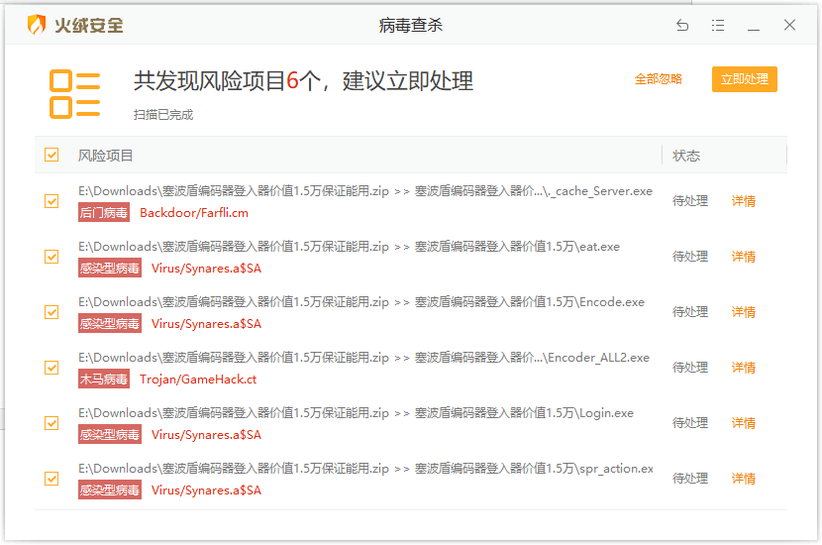Click the 立即处理 button
Image resolution: width=822 pixels, height=545 pixels.
tap(745, 79)
